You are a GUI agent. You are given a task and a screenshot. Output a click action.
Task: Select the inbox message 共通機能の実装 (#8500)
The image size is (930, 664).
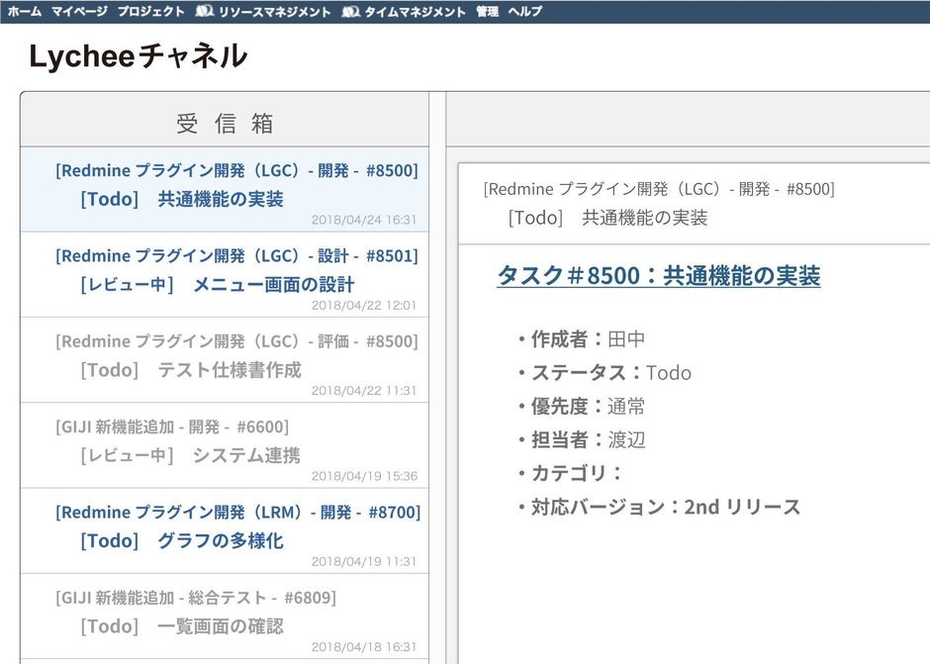pyautogui.click(x=223, y=188)
